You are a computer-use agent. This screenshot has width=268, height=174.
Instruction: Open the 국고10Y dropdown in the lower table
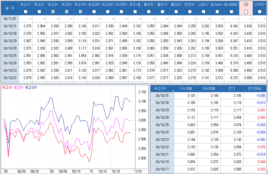click(172, 89)
